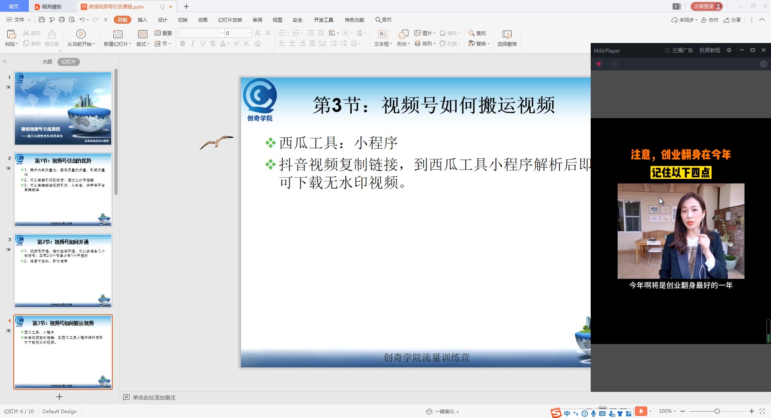Toggle the 主播广告 option in i4AirPlayer

tap(679, 50)
